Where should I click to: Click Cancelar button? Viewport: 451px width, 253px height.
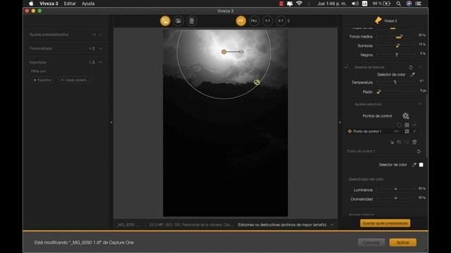371,242
